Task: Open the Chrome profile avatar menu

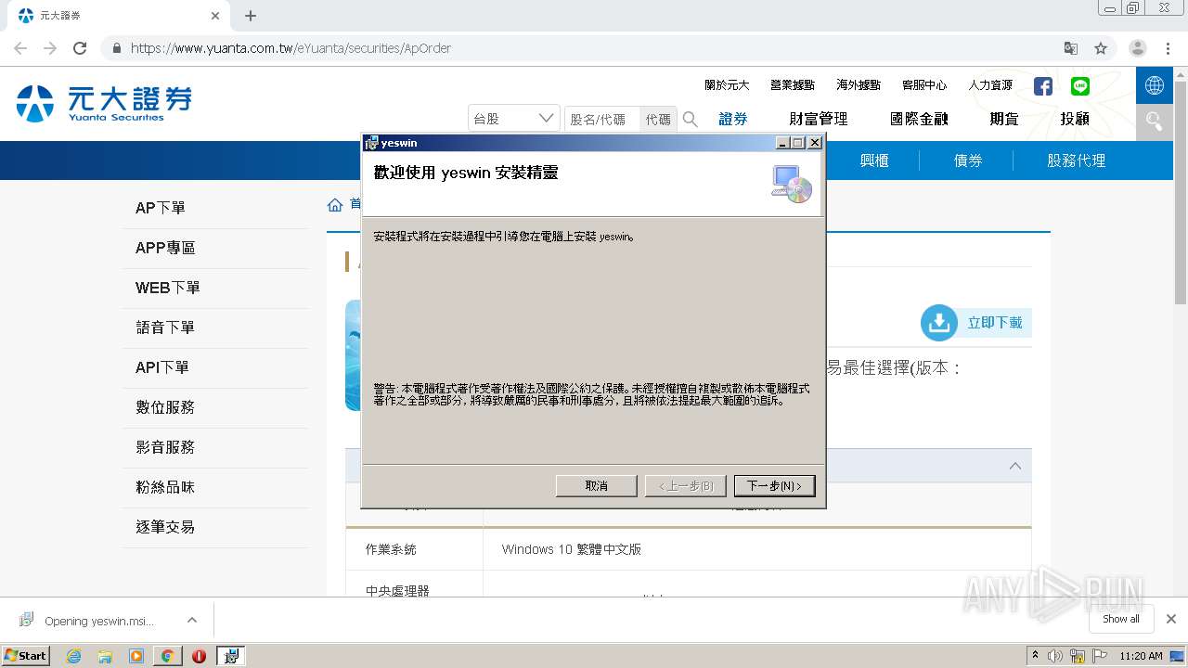Action: click(x=1138, y=48)
